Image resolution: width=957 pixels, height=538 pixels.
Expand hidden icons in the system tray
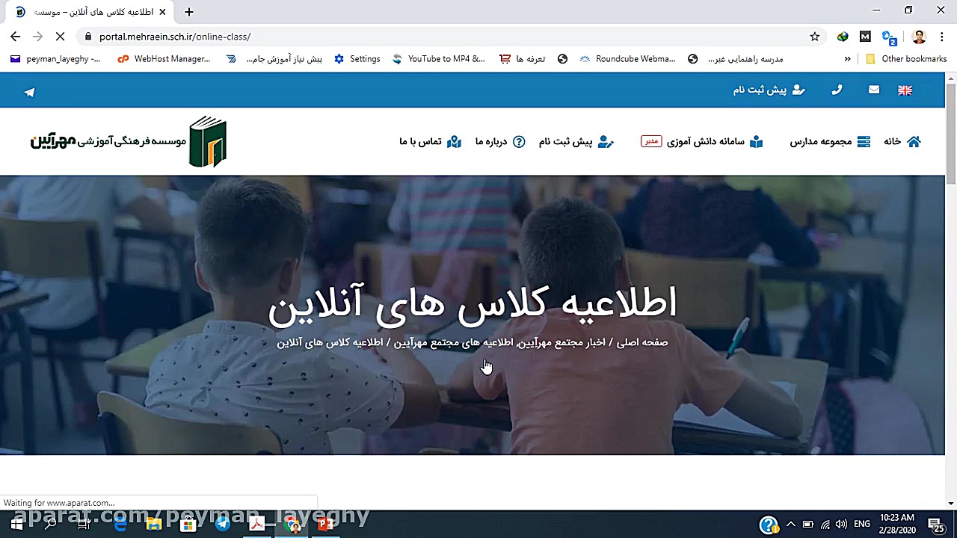tap(790, 524)
